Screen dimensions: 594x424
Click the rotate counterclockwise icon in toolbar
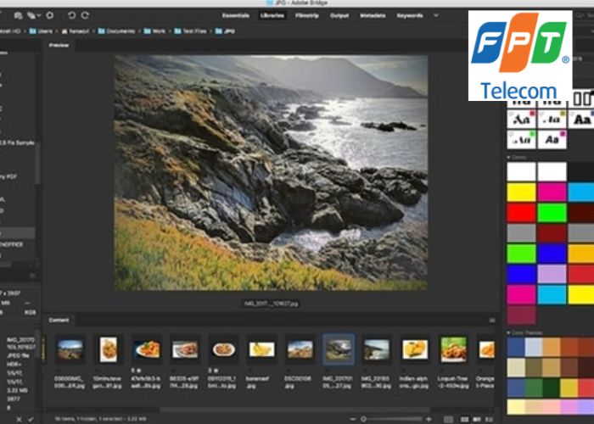[71, 15]
